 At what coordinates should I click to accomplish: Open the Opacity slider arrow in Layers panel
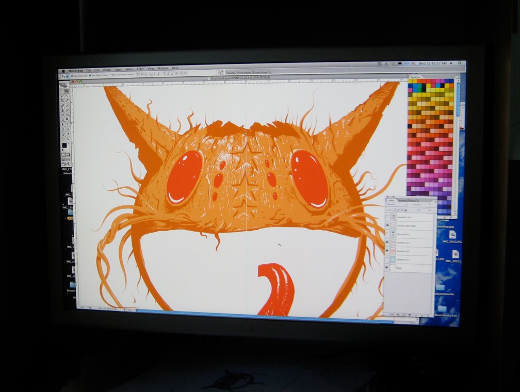click(x=430, y=205)
